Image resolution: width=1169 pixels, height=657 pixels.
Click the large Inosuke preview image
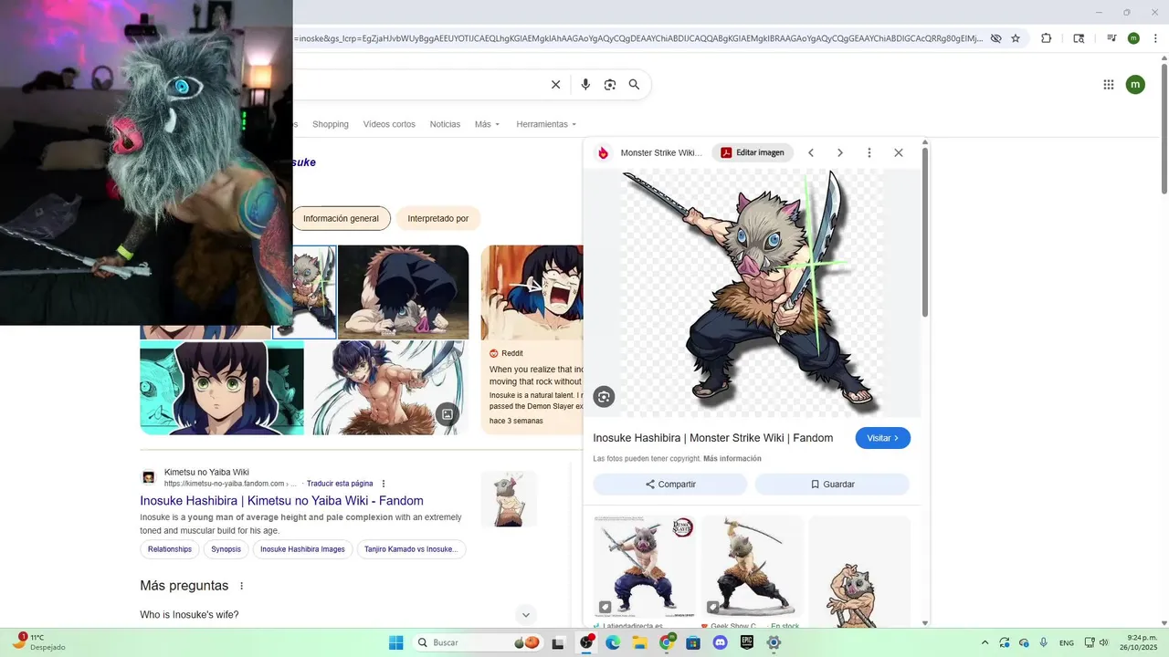point(753,293)
